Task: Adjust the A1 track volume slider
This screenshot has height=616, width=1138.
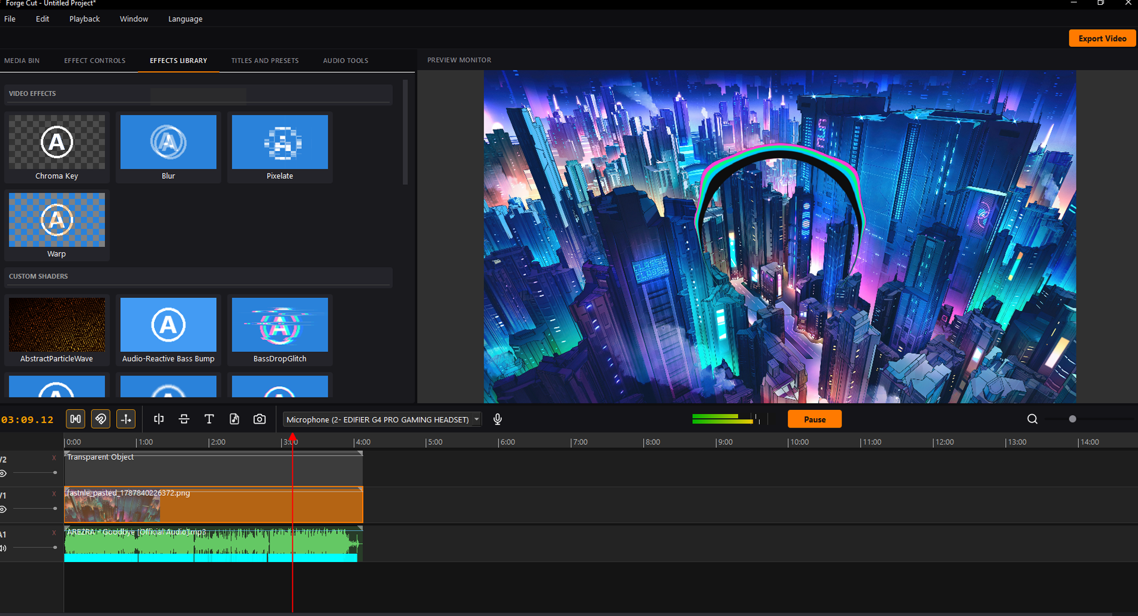Action: coord(35,547)
